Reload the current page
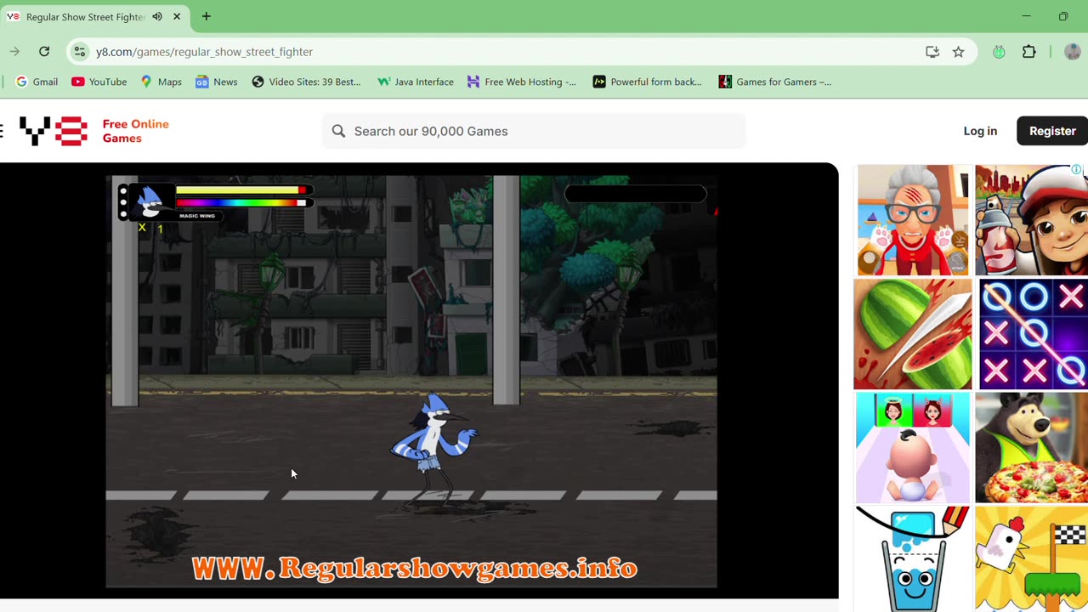Image resolution: width=1088 pixels, height=612 pixels. 44,52
